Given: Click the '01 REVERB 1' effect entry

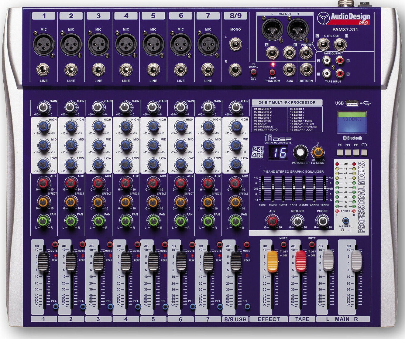Looking at the screenshot, I should (263, 109).
